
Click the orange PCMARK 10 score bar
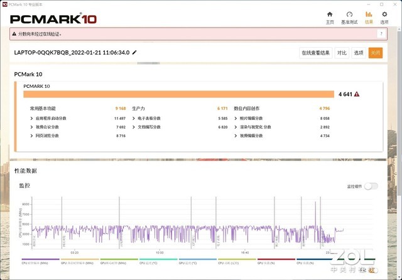point(178,94)
